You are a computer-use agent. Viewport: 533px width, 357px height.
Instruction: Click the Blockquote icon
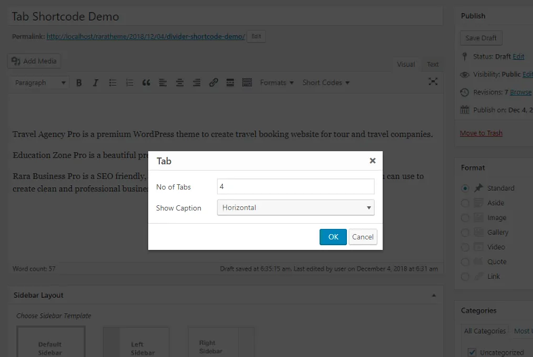[x=146, y=82]
